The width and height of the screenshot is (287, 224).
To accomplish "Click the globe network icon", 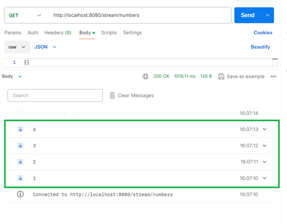I will click(146, 77).
